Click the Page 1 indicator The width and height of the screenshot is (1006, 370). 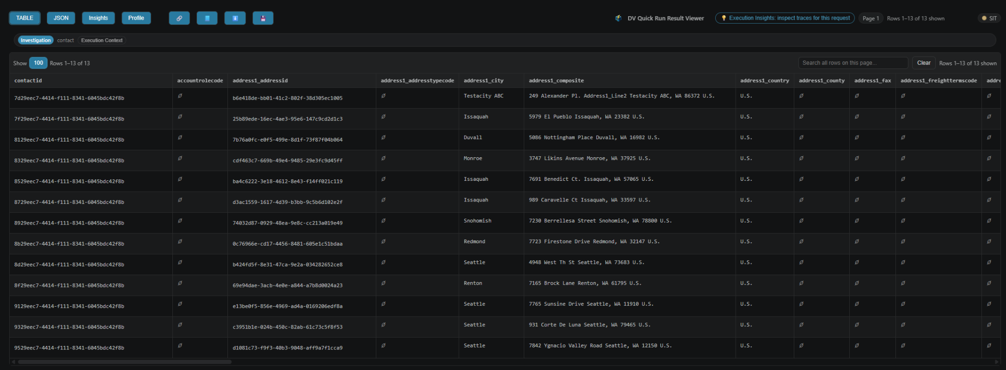pos(871,18)
